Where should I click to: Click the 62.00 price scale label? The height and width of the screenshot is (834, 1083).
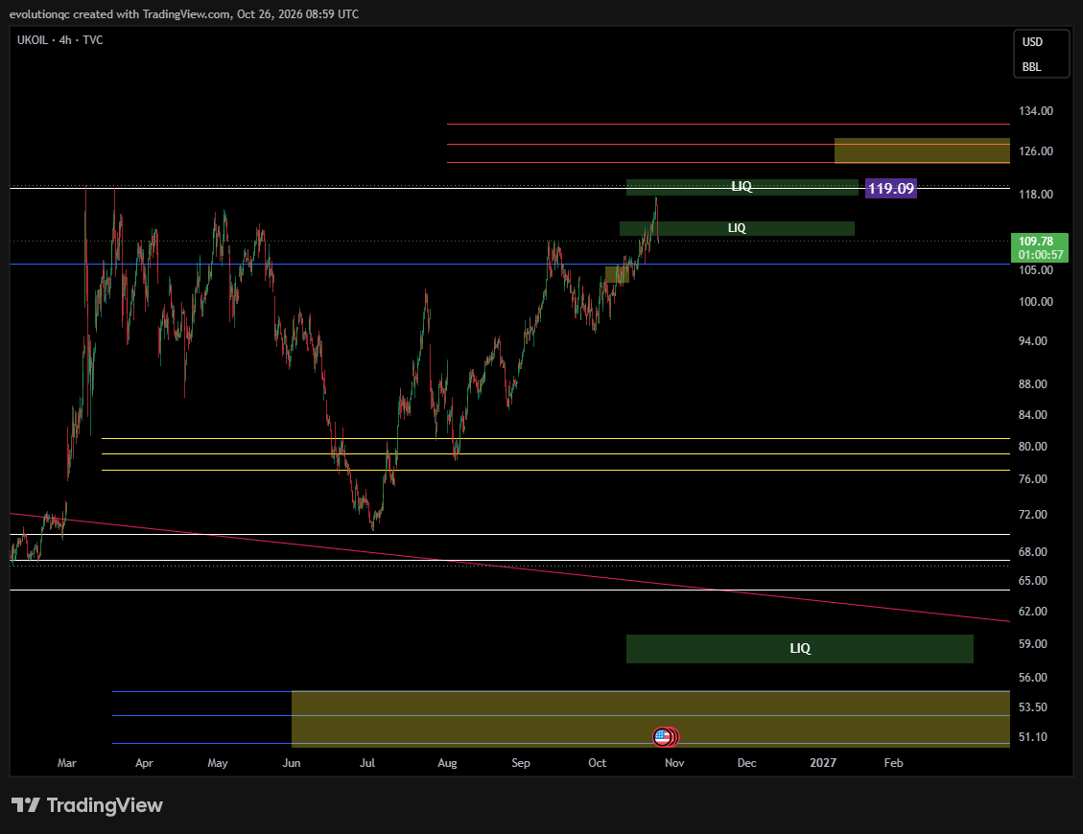[x=1032, y=612]
